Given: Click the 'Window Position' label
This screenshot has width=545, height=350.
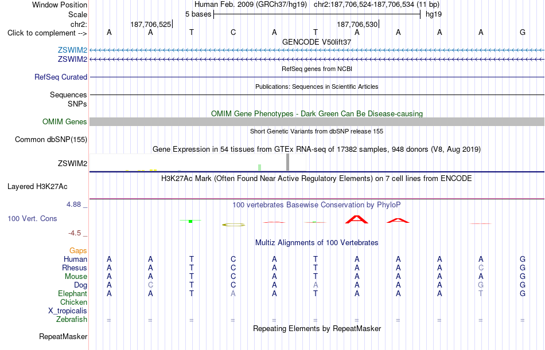Looking at the screenshot, I should tap(60, 5).
